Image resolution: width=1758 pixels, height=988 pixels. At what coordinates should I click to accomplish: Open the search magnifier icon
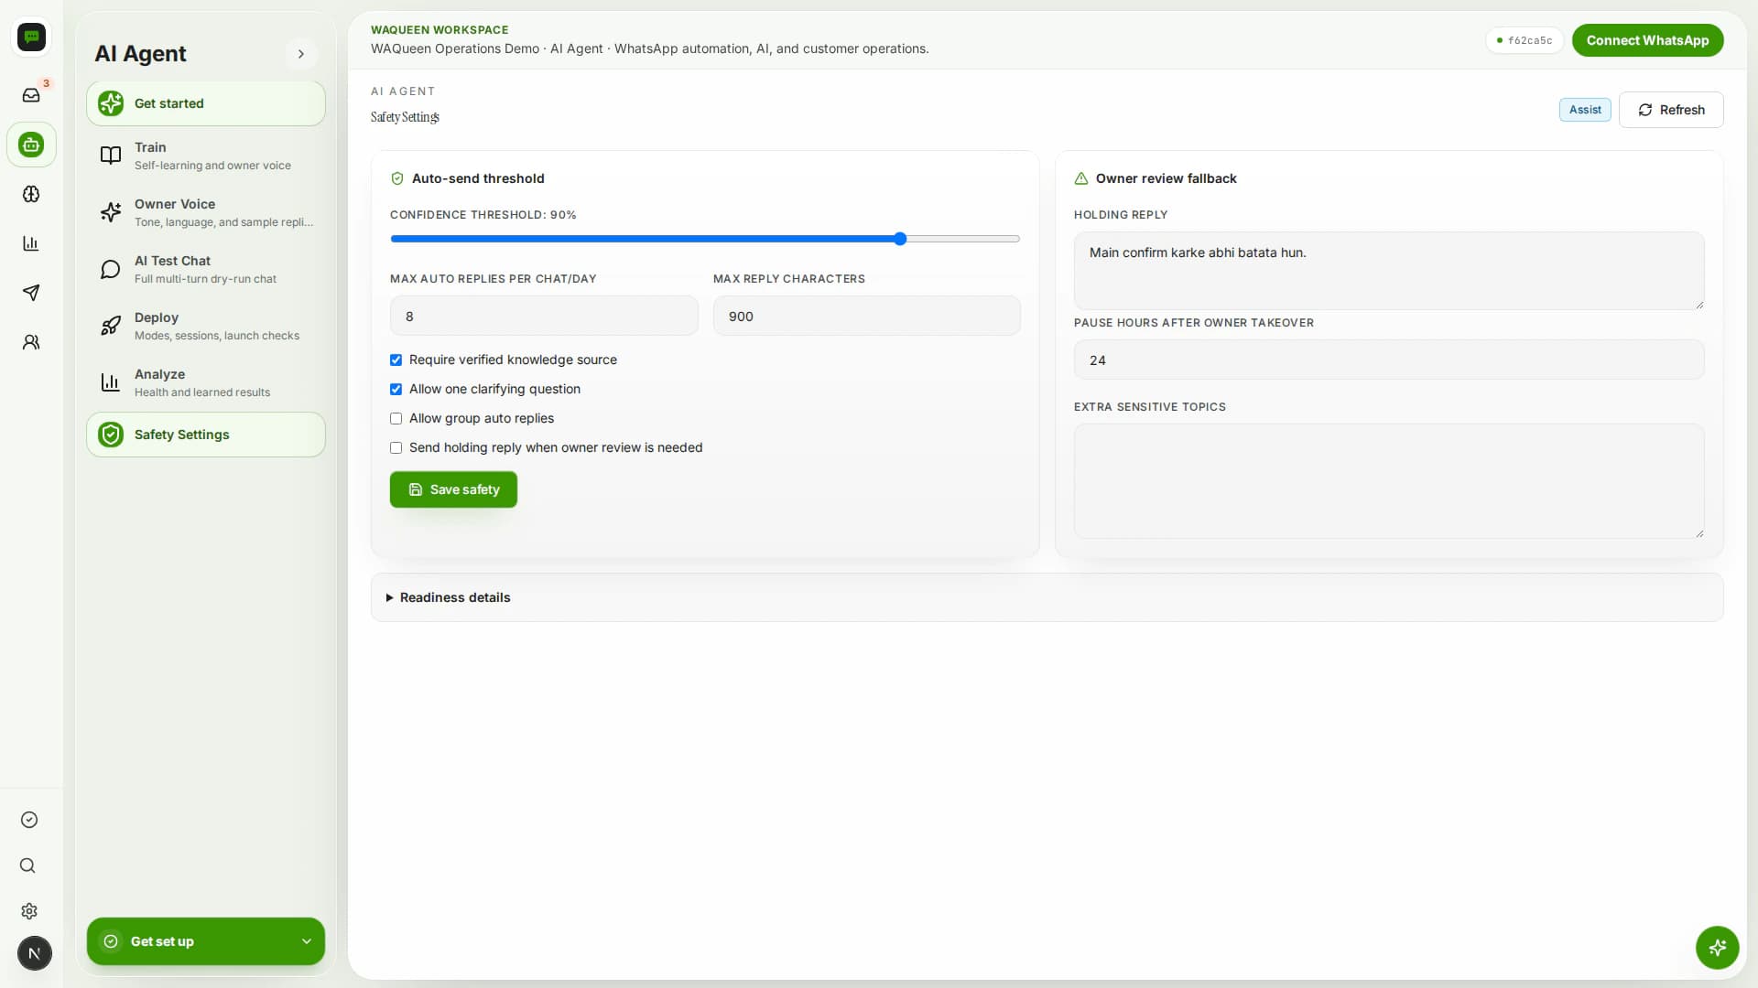point(28,865)
